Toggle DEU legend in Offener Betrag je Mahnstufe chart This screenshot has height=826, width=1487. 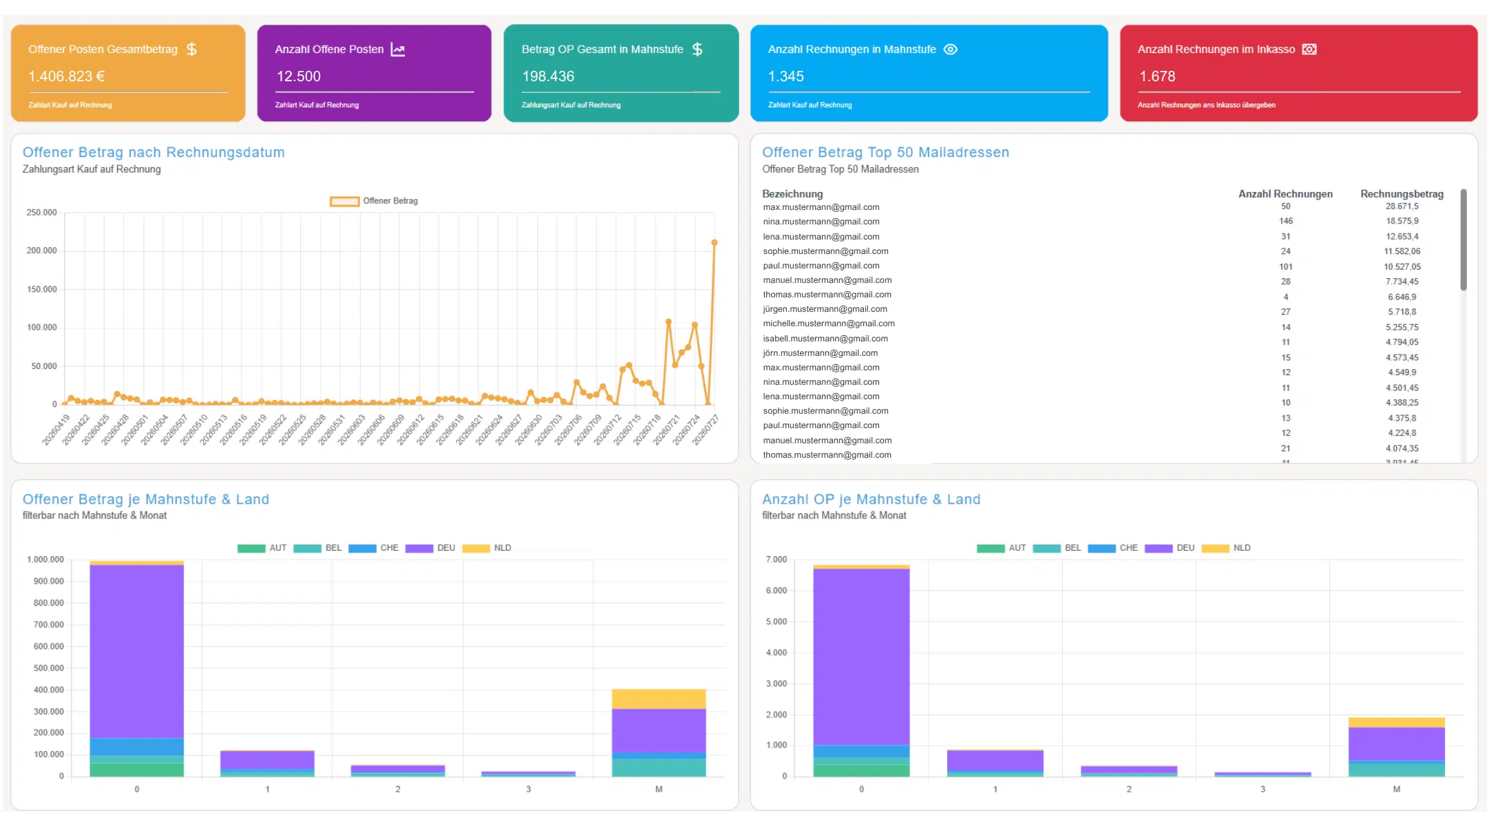(x=419, y=548)
